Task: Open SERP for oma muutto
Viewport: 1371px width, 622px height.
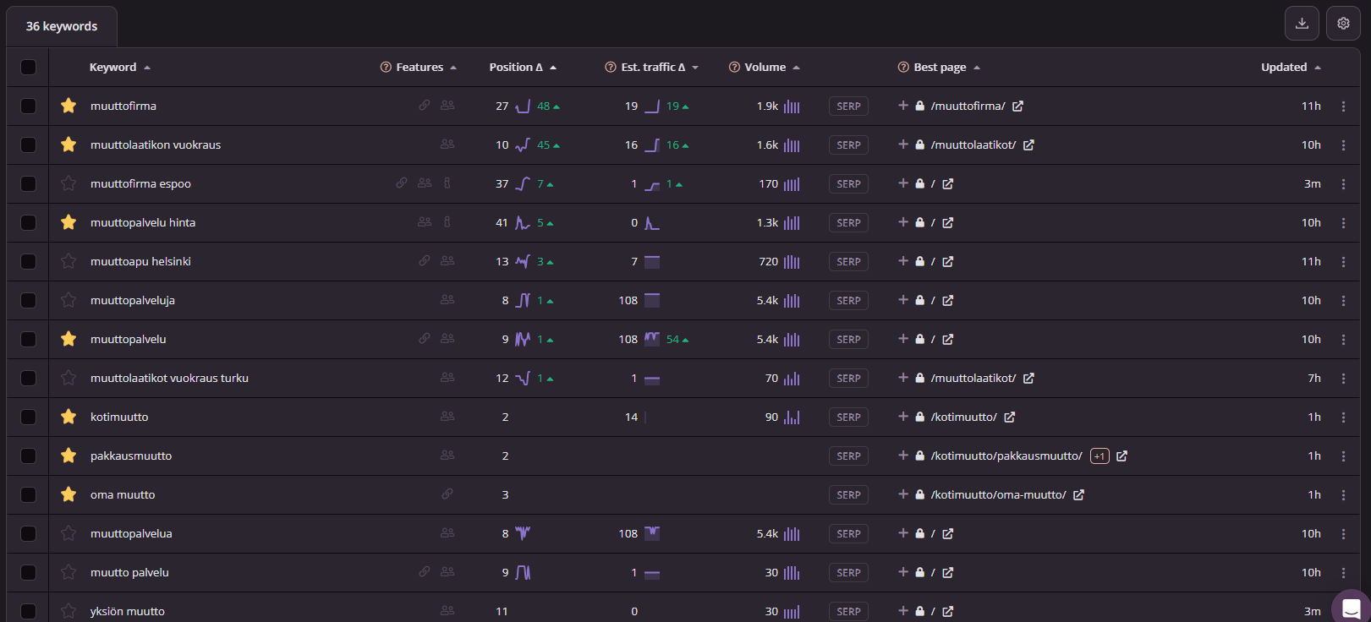Action: (x=848, y=495)
